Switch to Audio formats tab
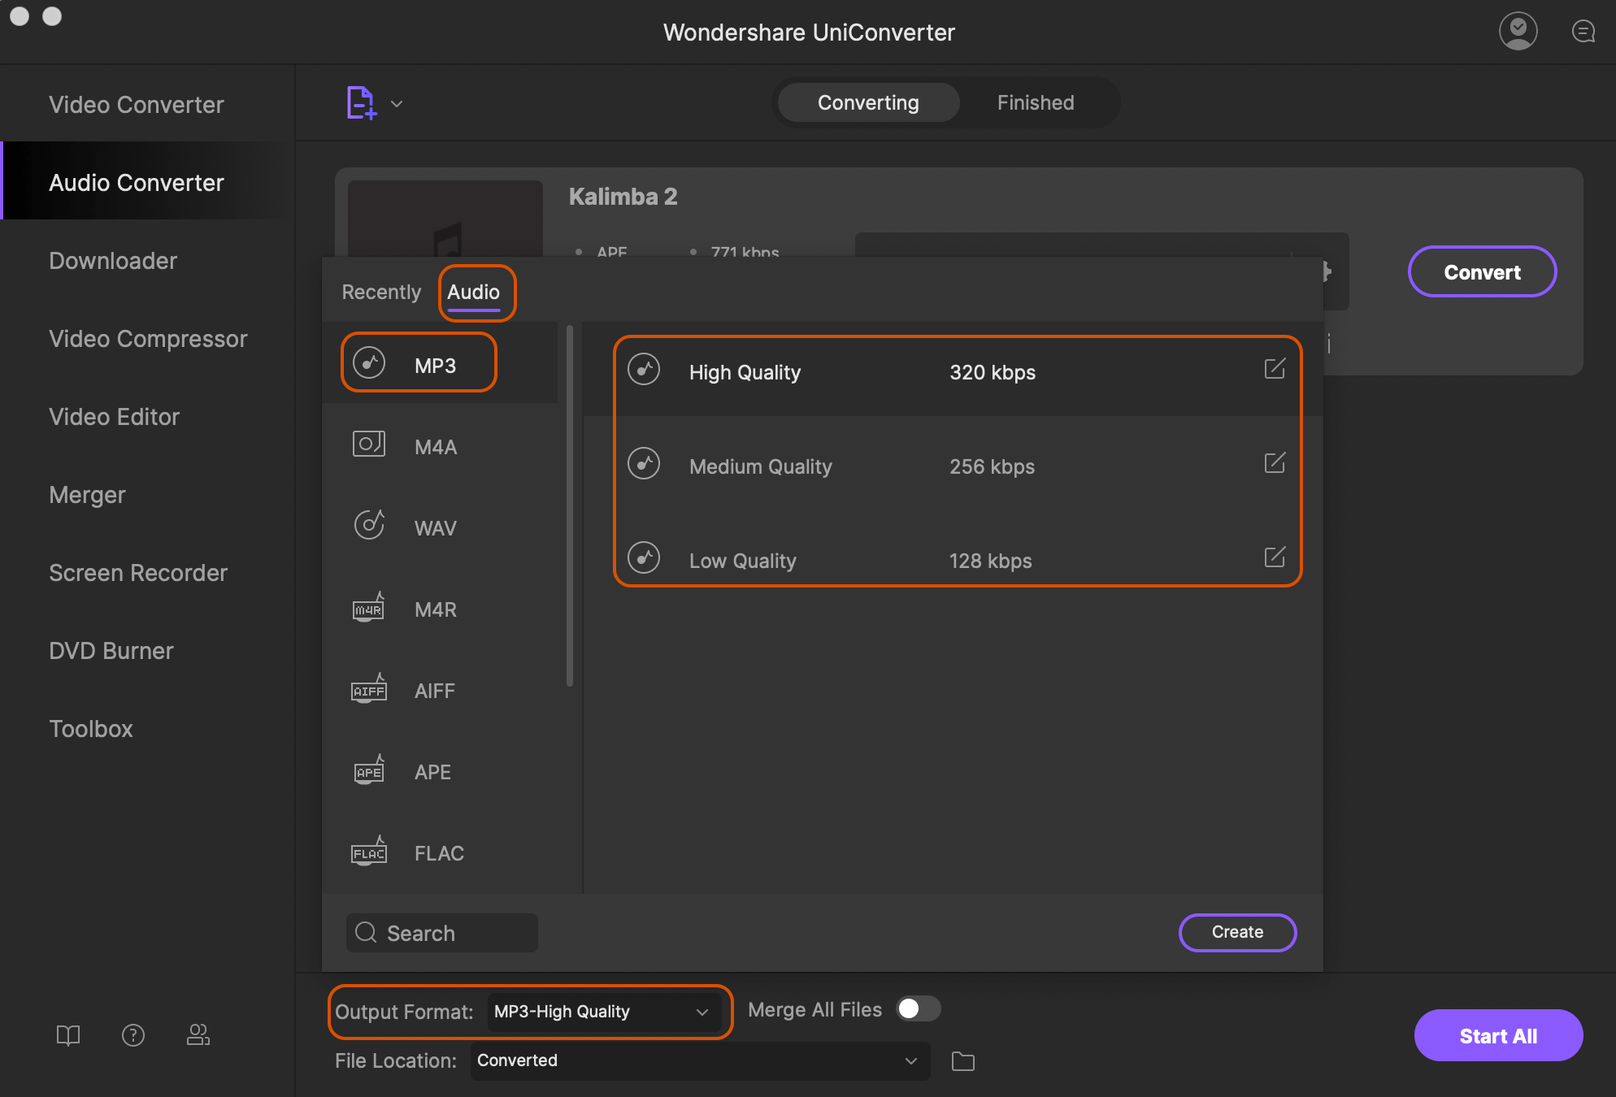 coord(474,292)
